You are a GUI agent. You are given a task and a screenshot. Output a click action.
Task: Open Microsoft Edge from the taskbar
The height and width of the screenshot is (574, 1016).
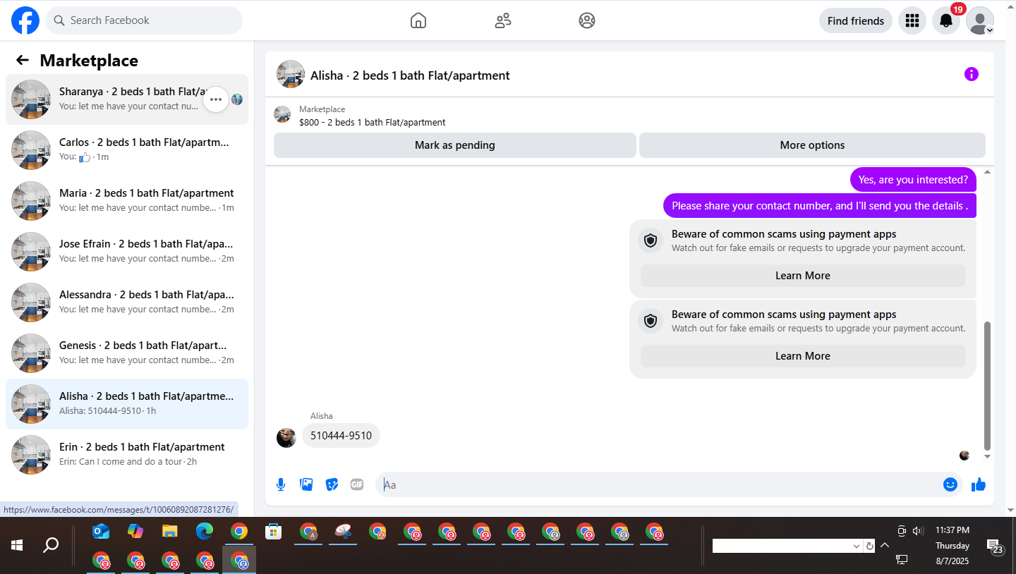[205, 531]
